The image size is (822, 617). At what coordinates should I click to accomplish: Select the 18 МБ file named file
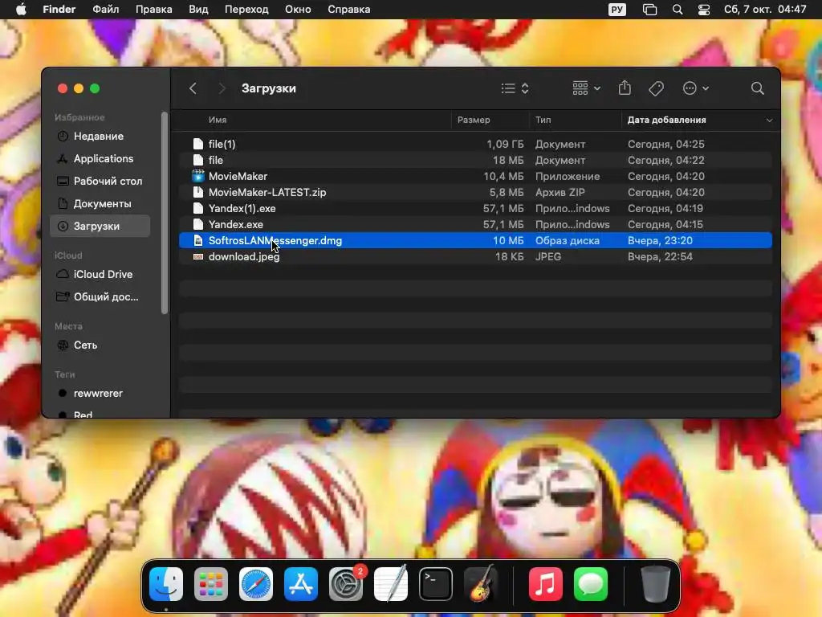click(x=475, y=160)
